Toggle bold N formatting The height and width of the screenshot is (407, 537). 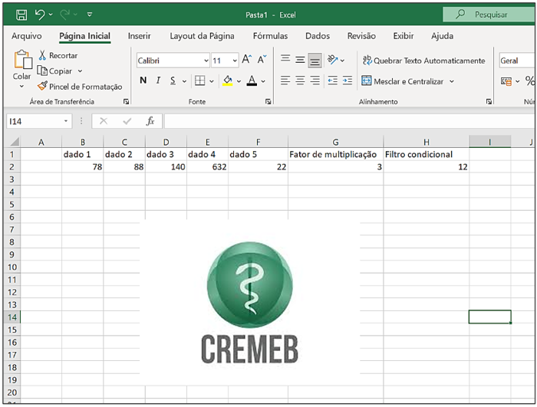(x=143, y=80)
